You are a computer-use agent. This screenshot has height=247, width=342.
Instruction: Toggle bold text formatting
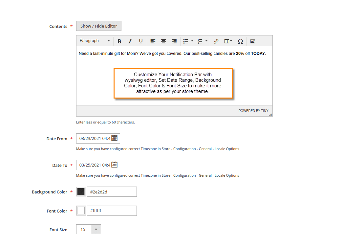click(x=119, y=41)
